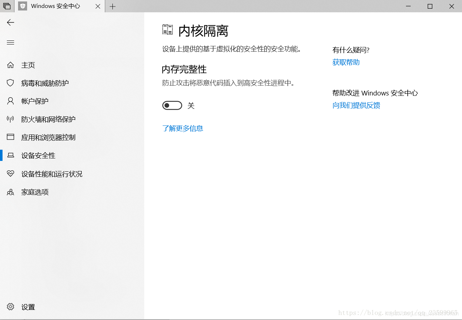Click the shield icon on Windows 安全中心 tab
Image resolution: width=462 pixels, height=320 pixels.
click(x=23, y=6)
